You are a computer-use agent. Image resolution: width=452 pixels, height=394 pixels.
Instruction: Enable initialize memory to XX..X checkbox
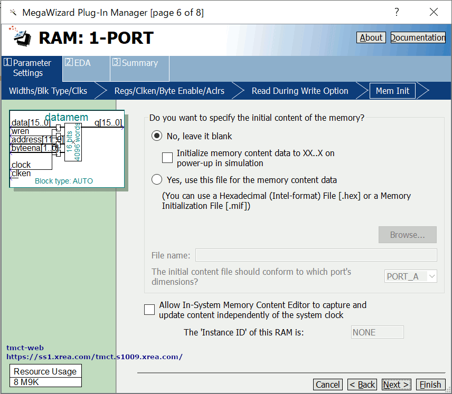pos(167,158)
